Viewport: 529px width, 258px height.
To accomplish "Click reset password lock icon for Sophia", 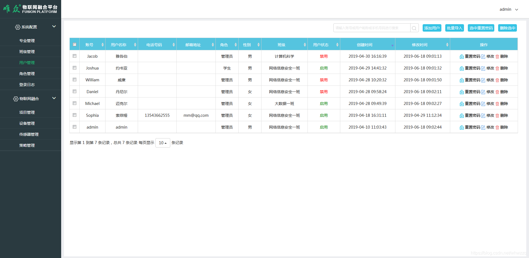I will [x=461, y=116].
